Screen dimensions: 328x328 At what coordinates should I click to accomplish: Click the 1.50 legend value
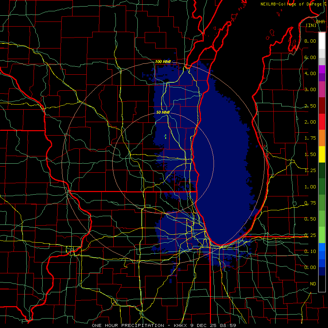(310, 155)
